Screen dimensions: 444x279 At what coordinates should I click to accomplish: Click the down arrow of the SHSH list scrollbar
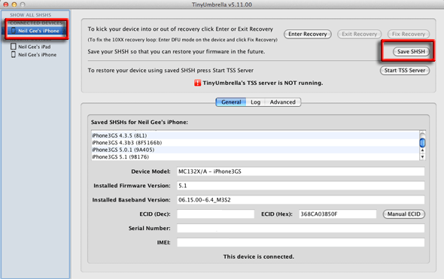(422, 156)
